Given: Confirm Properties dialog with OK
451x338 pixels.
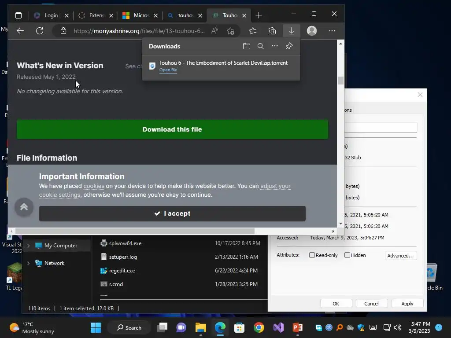Looking at the screenshot, I should (x=336, y=304).
